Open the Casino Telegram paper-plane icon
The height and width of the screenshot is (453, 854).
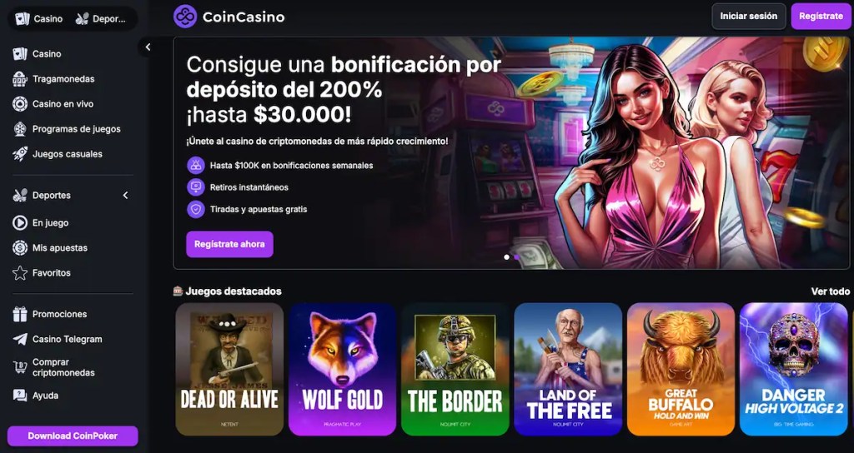click(x=20, y=339)
